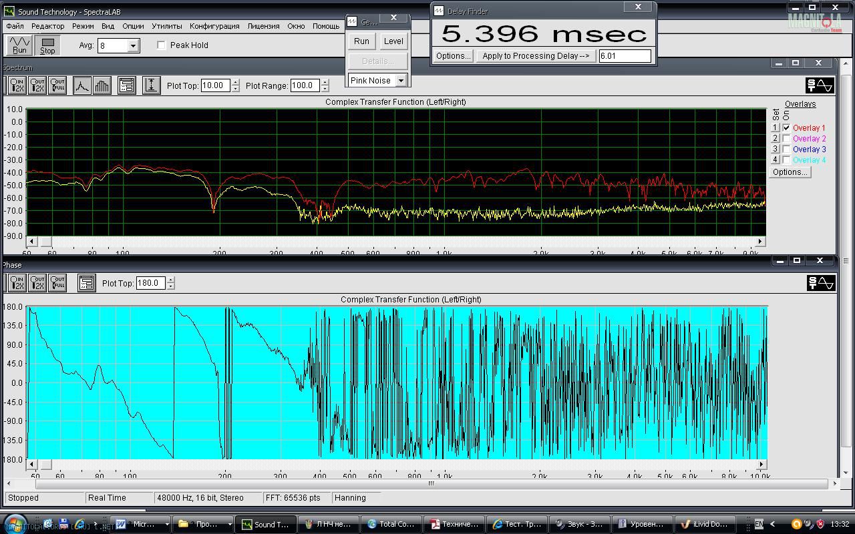Zoom in 2X on the Spectrum plot
Viewport: 855px width, 534px height.
click(x=17, y=85)
